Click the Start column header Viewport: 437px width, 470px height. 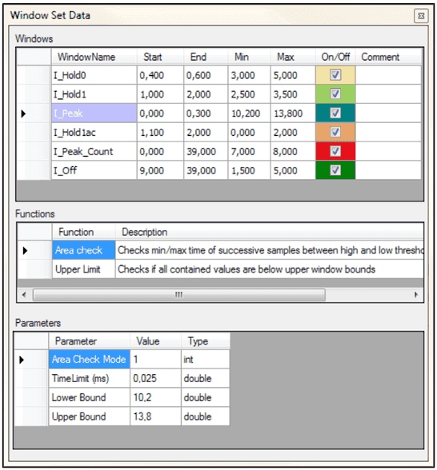coord(160,57)
